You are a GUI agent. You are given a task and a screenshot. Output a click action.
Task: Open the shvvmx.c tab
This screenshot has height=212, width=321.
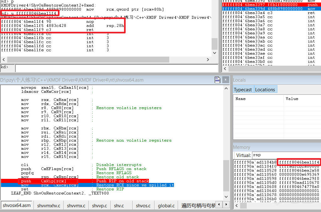pyautogui.click(x=76, y=205)
